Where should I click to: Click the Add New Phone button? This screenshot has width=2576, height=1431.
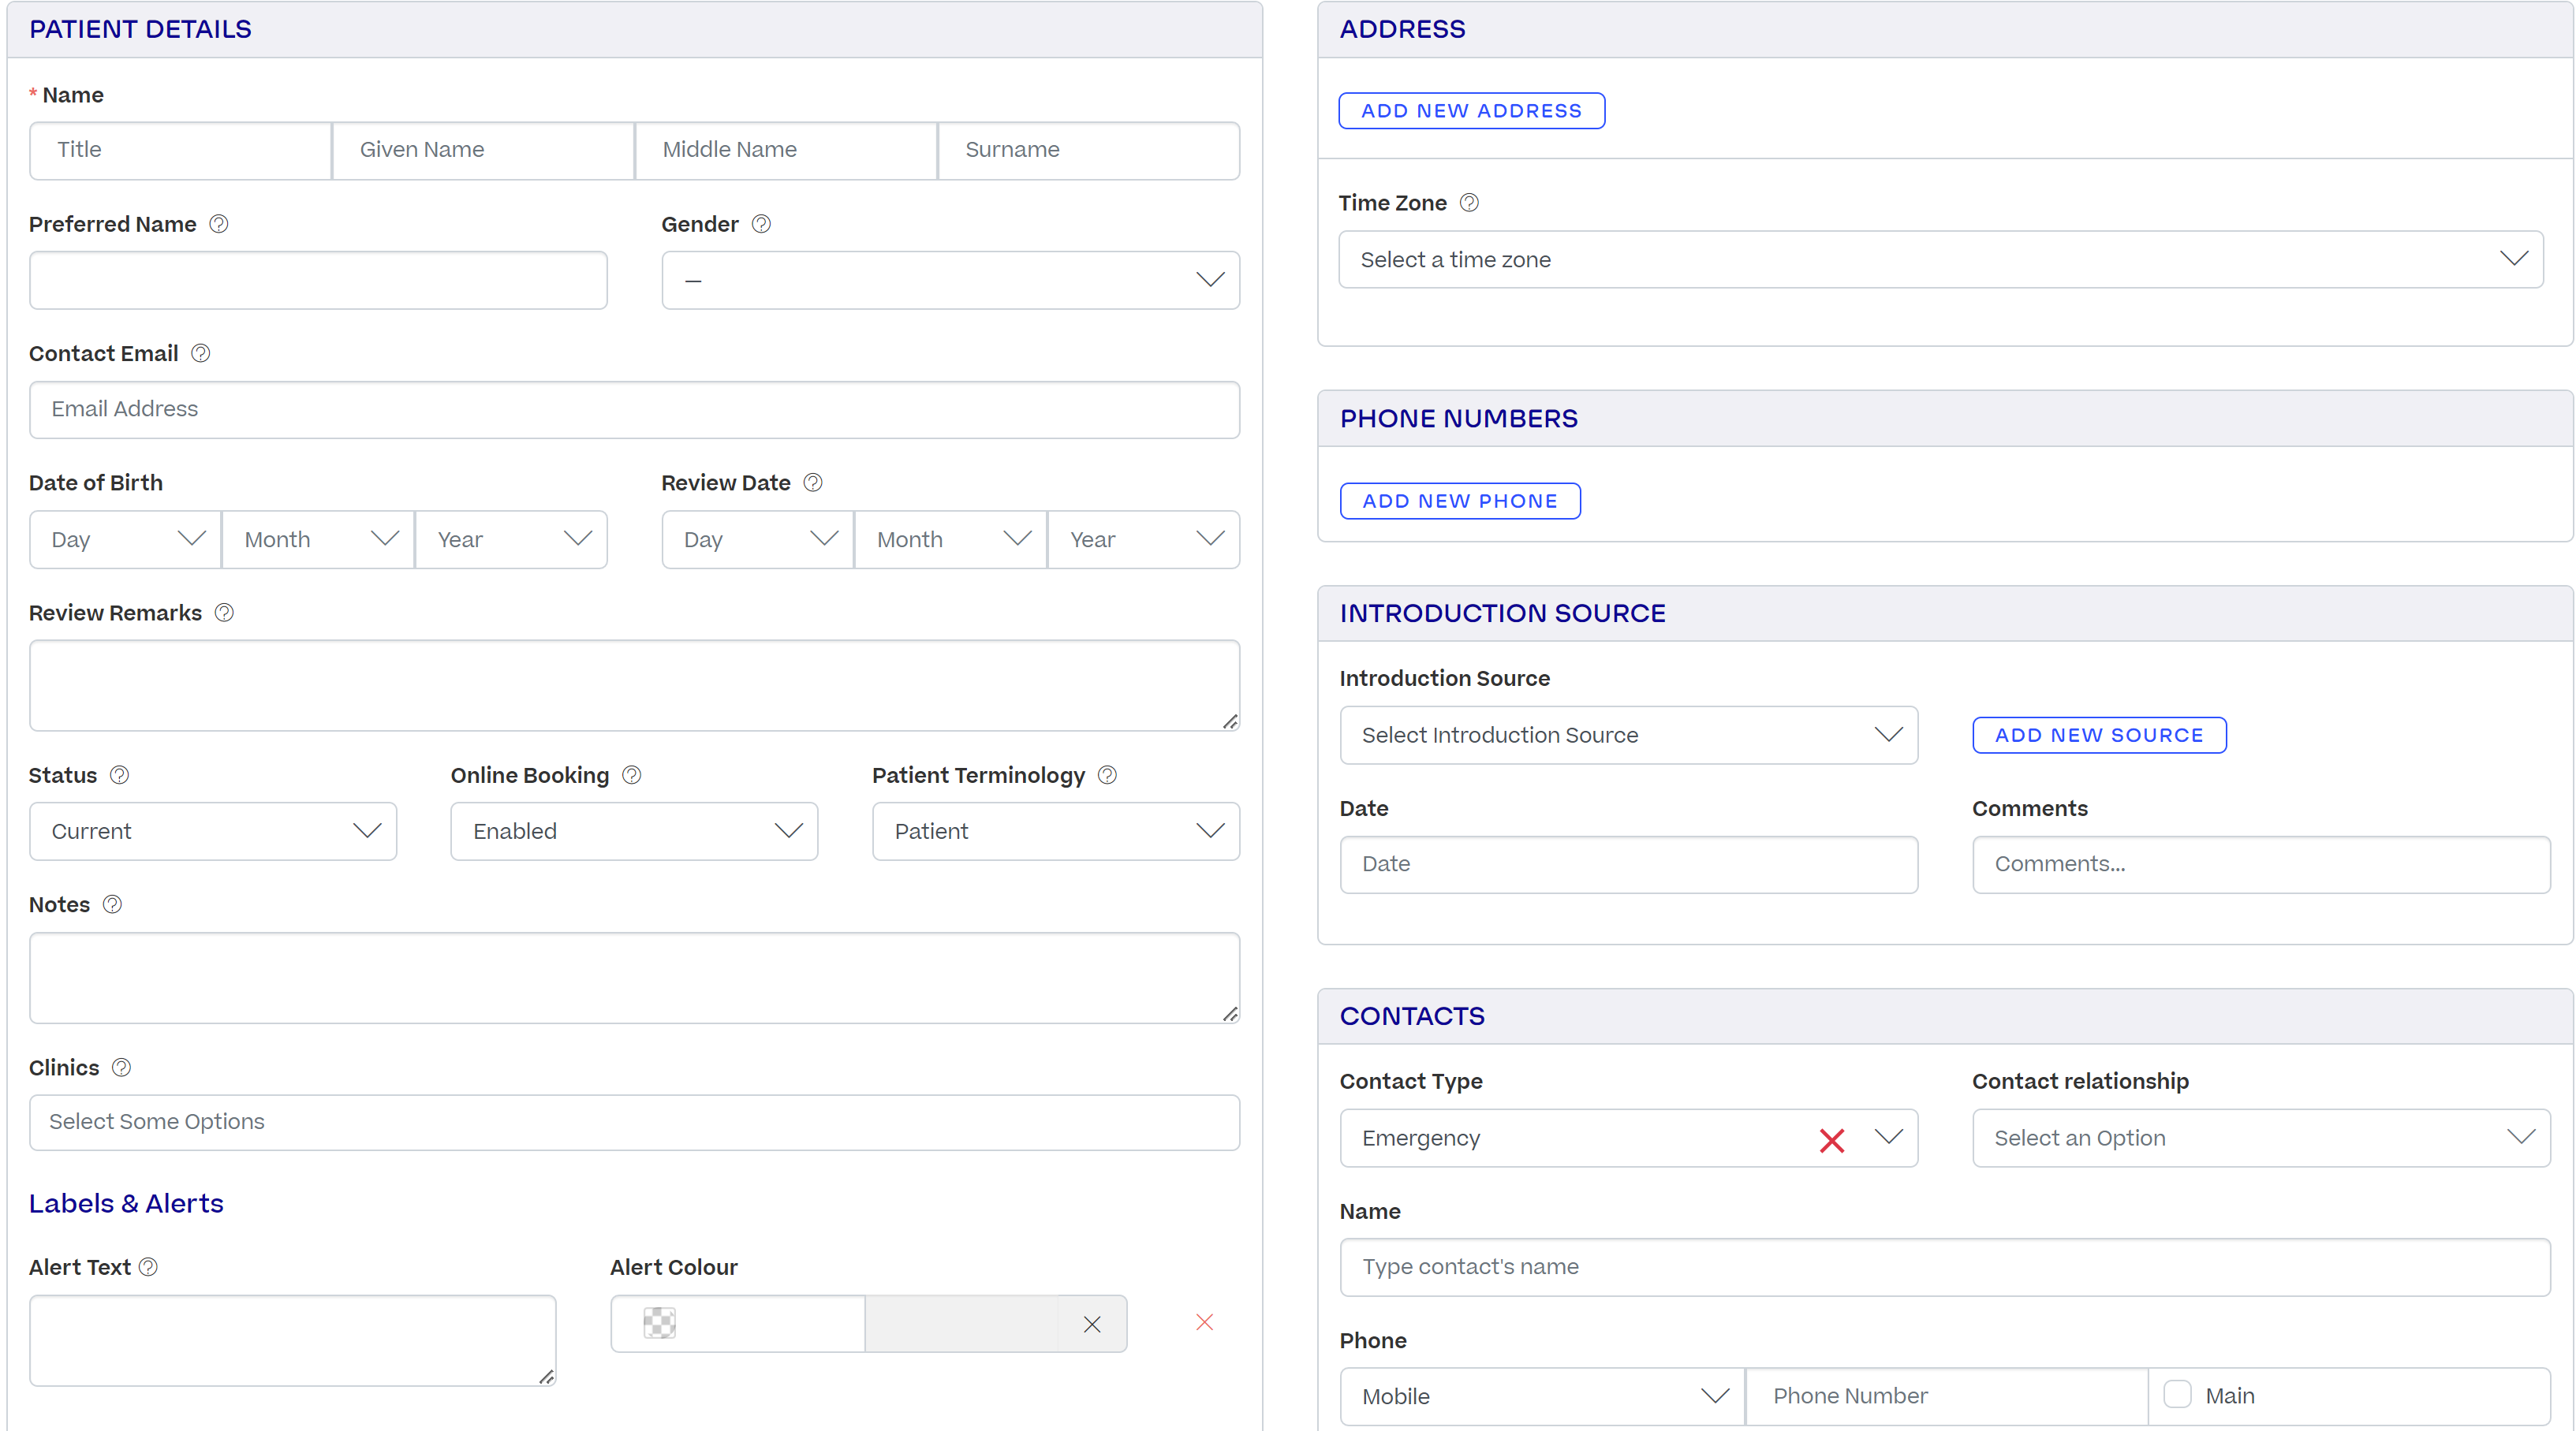pyautogui.click(x=1460, y=501)
